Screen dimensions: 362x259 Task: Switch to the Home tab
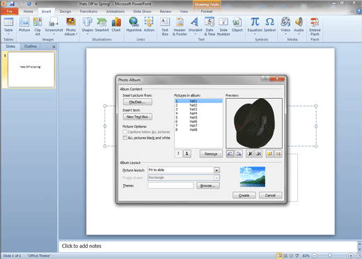point(28,11)
